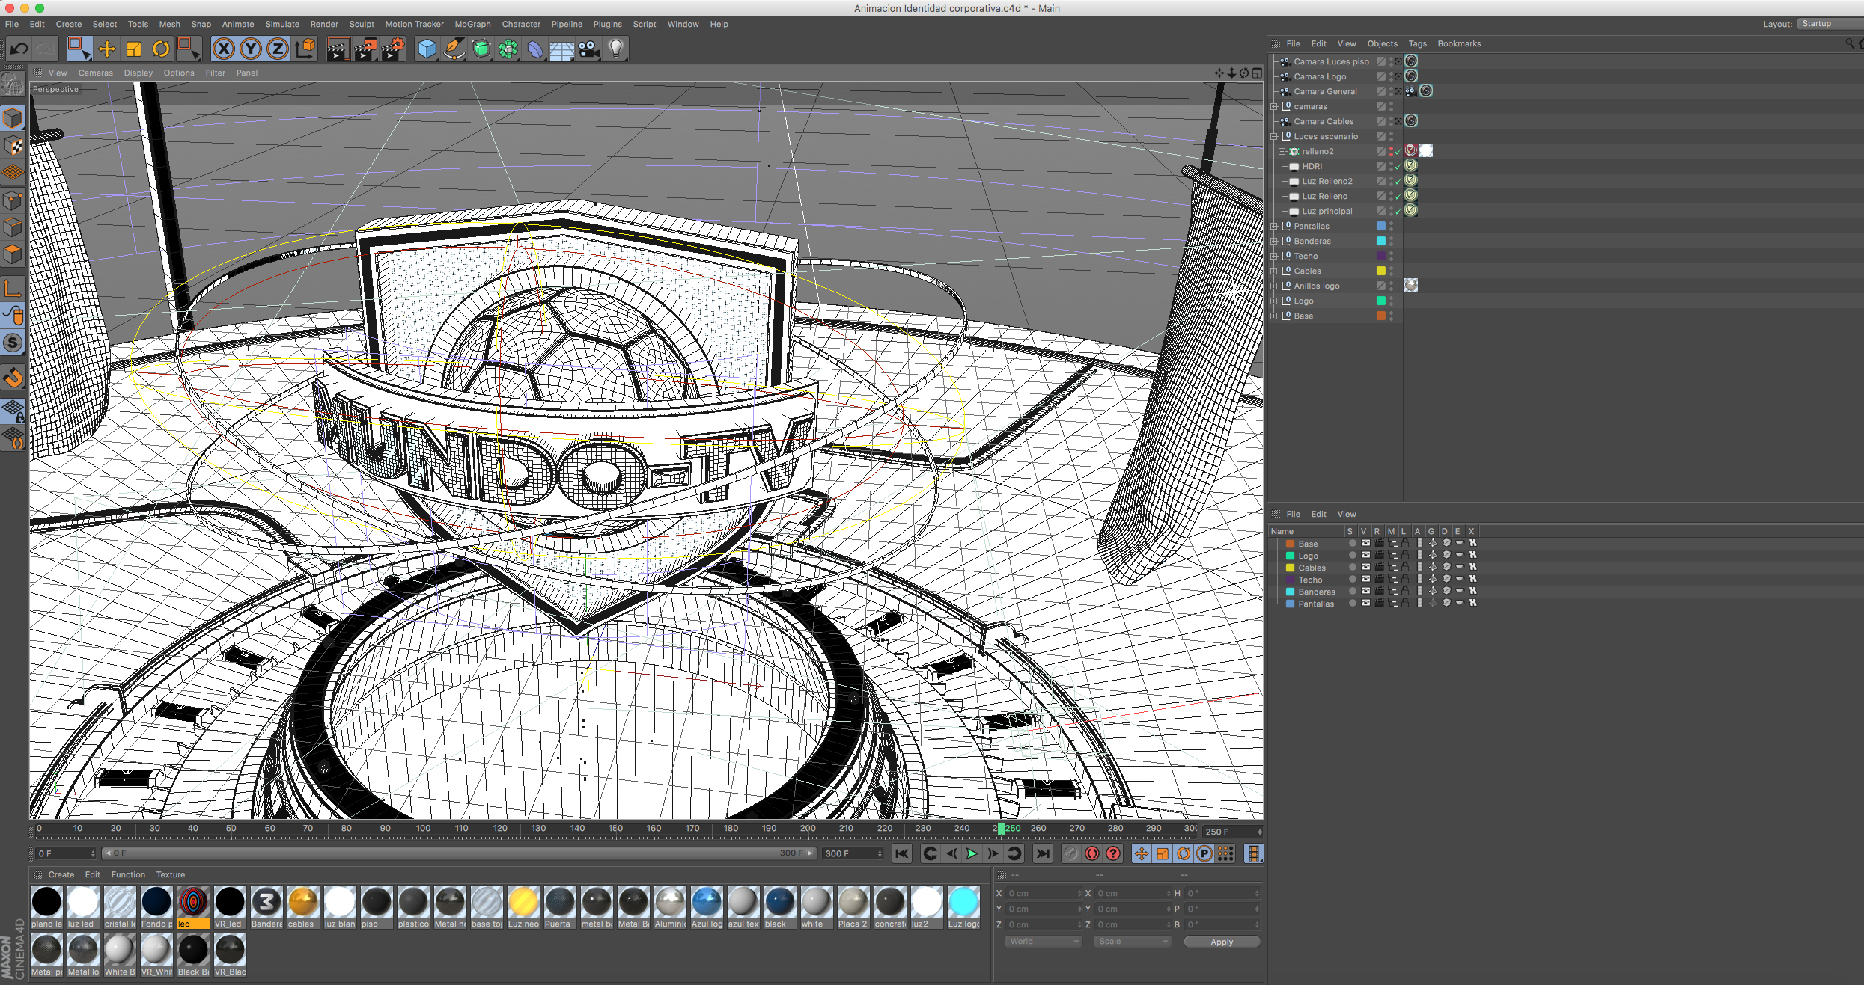Viewport: 1864px width, 985px height.
Task: Add a Camera object
Action: 588,49
